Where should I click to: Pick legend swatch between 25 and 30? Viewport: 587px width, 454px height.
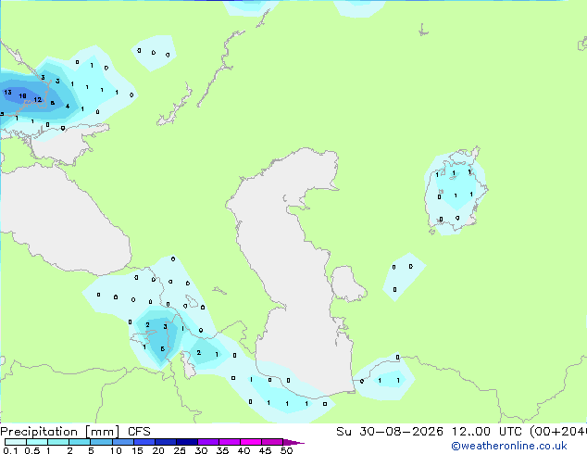click(x=187, y=442)
